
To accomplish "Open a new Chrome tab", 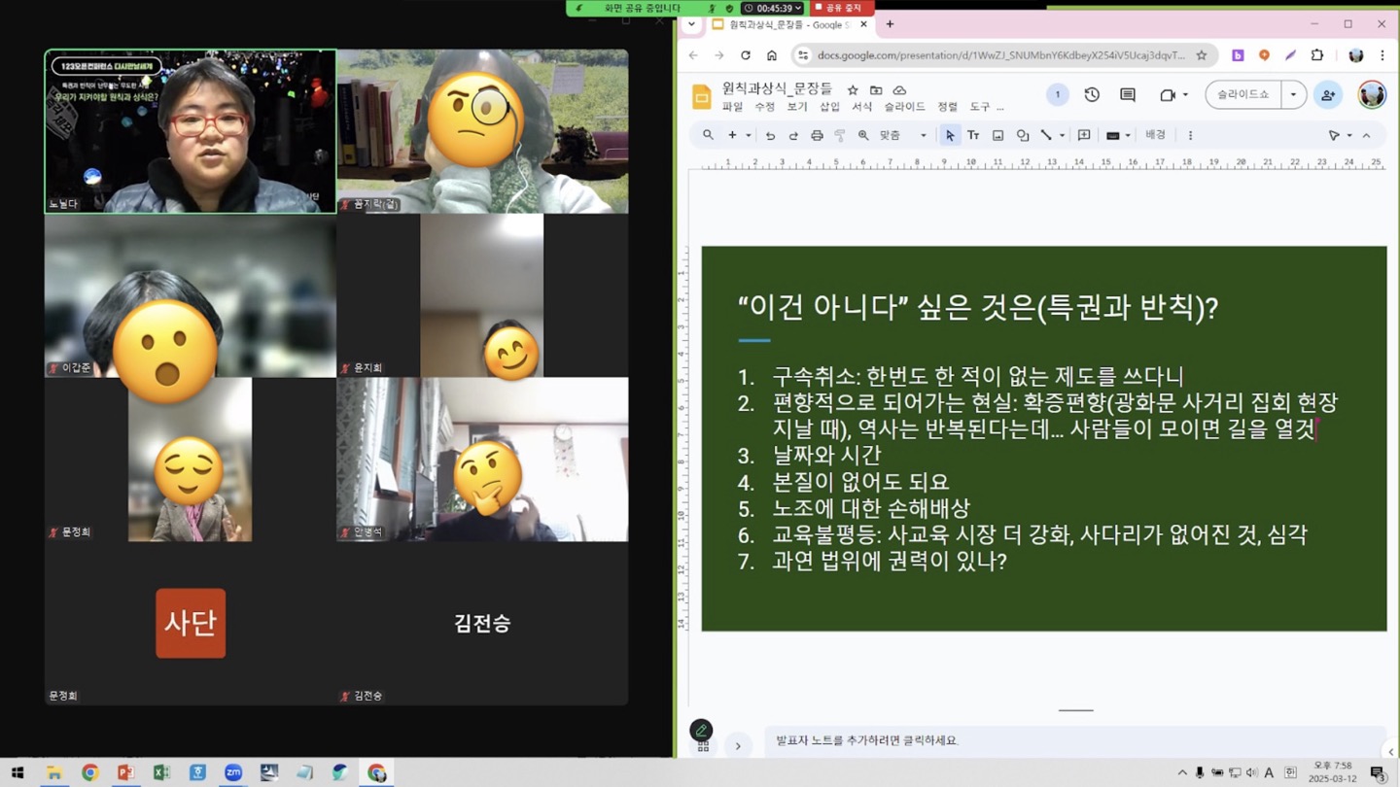I will click(890, 24).
